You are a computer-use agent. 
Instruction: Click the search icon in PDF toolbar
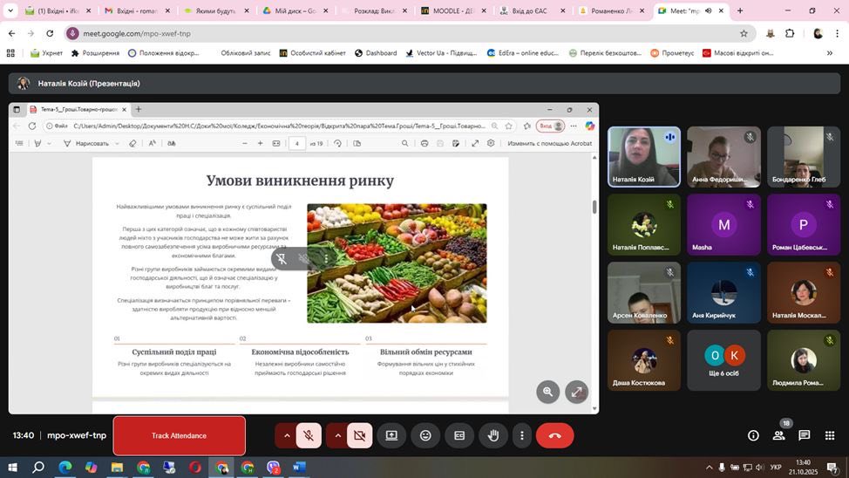405,144
